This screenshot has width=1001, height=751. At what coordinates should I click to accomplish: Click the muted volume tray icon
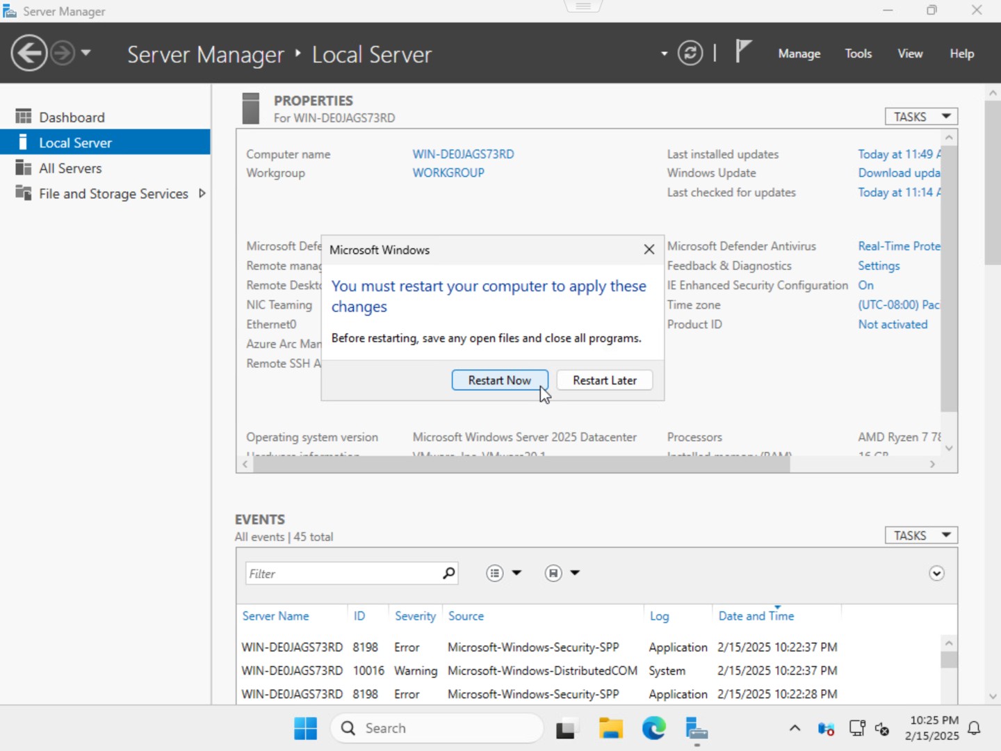pyautogui.click(x=882, y=728)
